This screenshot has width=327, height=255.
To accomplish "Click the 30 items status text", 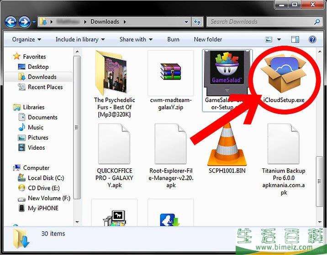I will pos(53,234).
